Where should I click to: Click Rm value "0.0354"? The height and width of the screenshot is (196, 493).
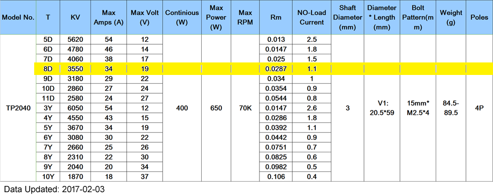(x=275, y=88)
